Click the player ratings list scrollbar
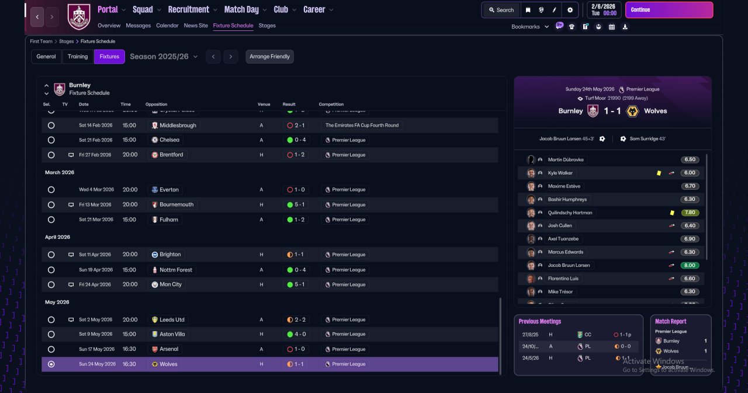The height and width of the screenshot is (393, 748). coord(707,207)
